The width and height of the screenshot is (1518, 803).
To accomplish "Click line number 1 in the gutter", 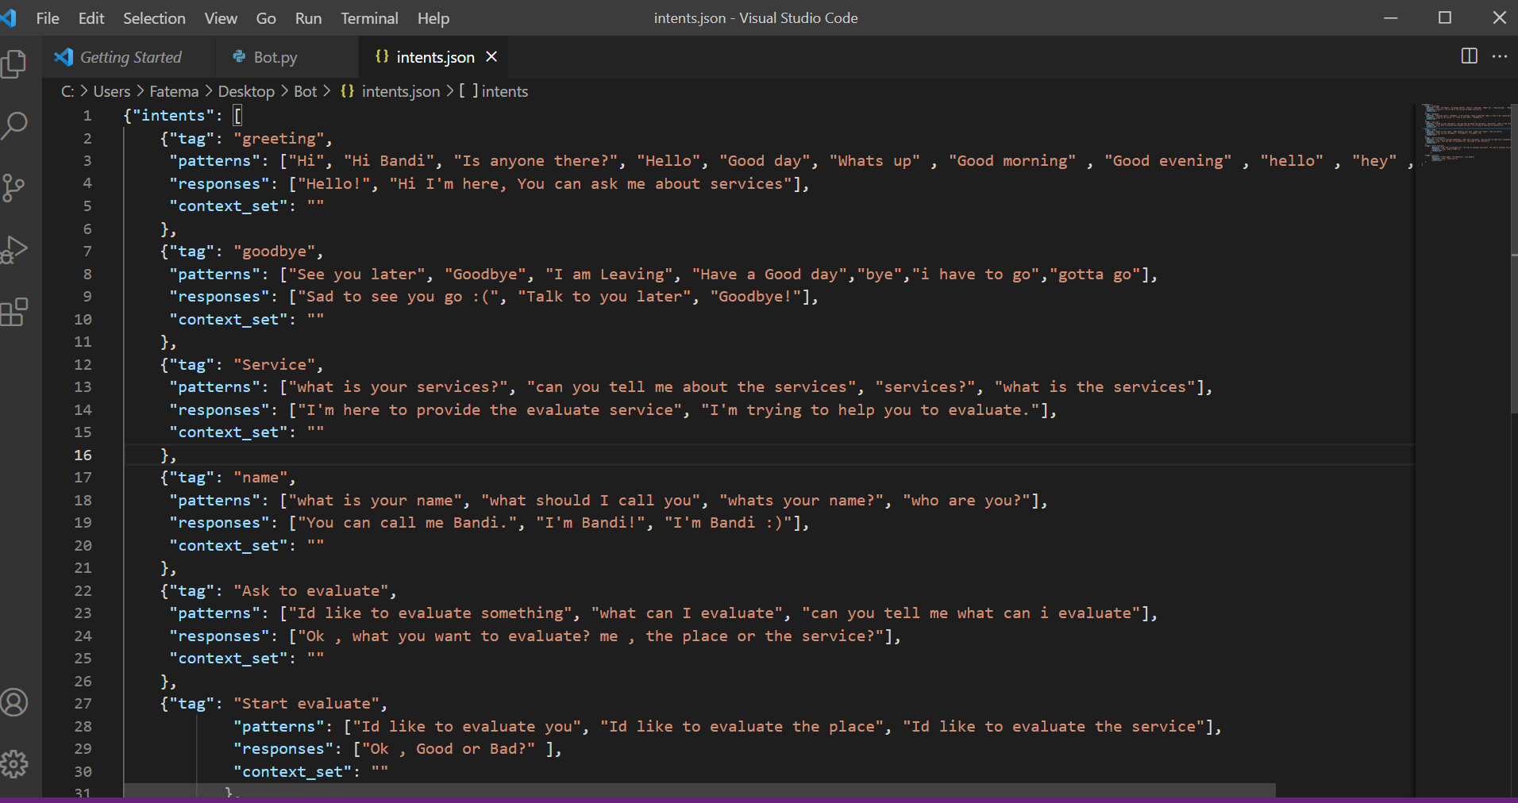I will pos(87,116).
